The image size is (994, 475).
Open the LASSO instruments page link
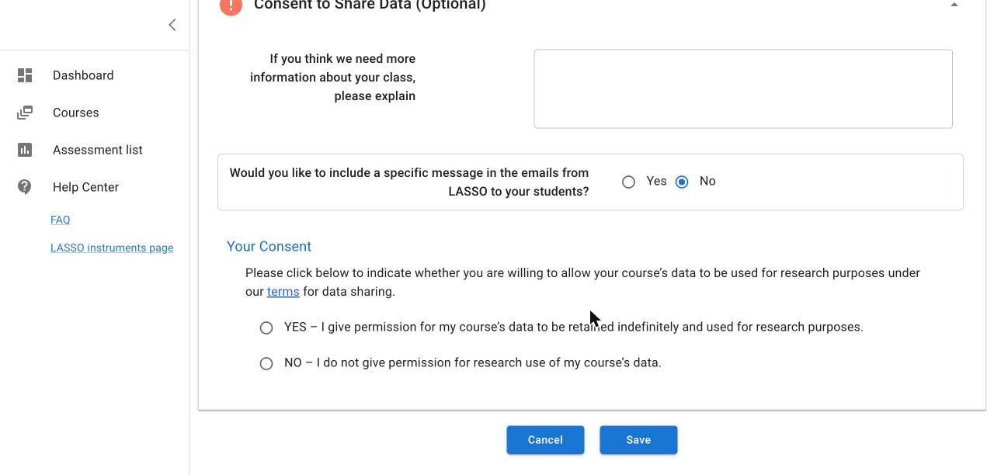(x=112, y=248)
